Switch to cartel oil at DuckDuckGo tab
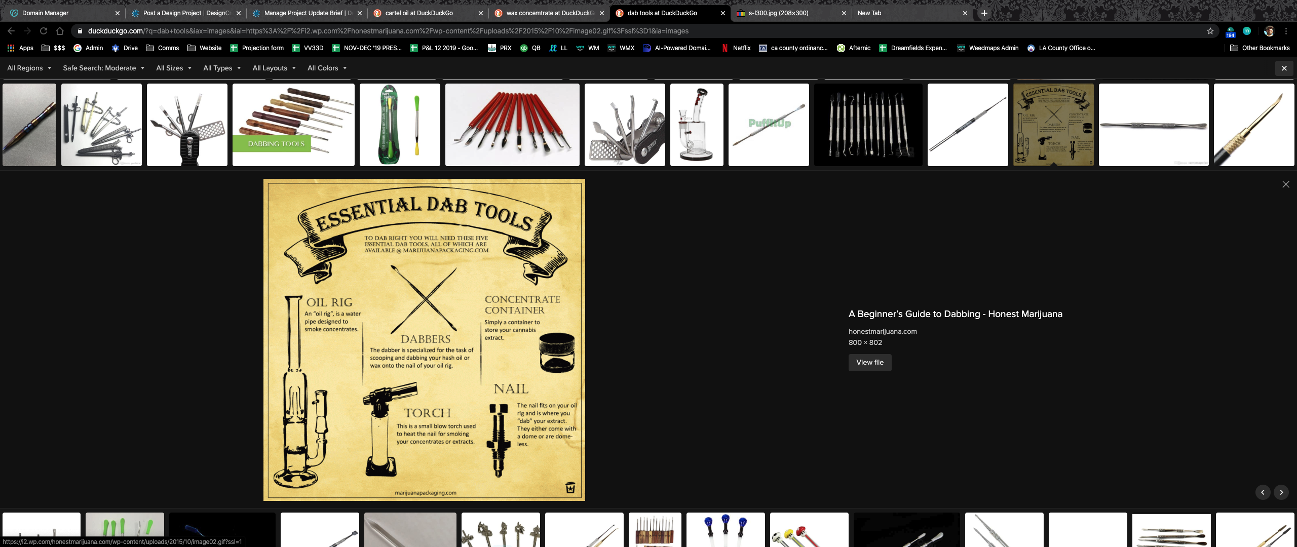The height and width of the screenshot is (547, 1297). coord(419,13)
